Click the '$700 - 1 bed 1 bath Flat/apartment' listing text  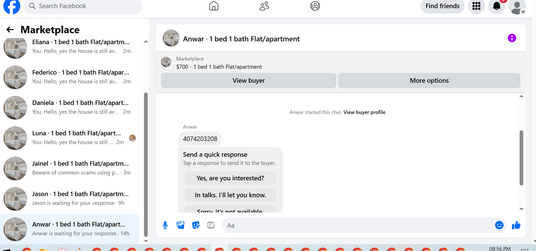click(x=219, y=67)
